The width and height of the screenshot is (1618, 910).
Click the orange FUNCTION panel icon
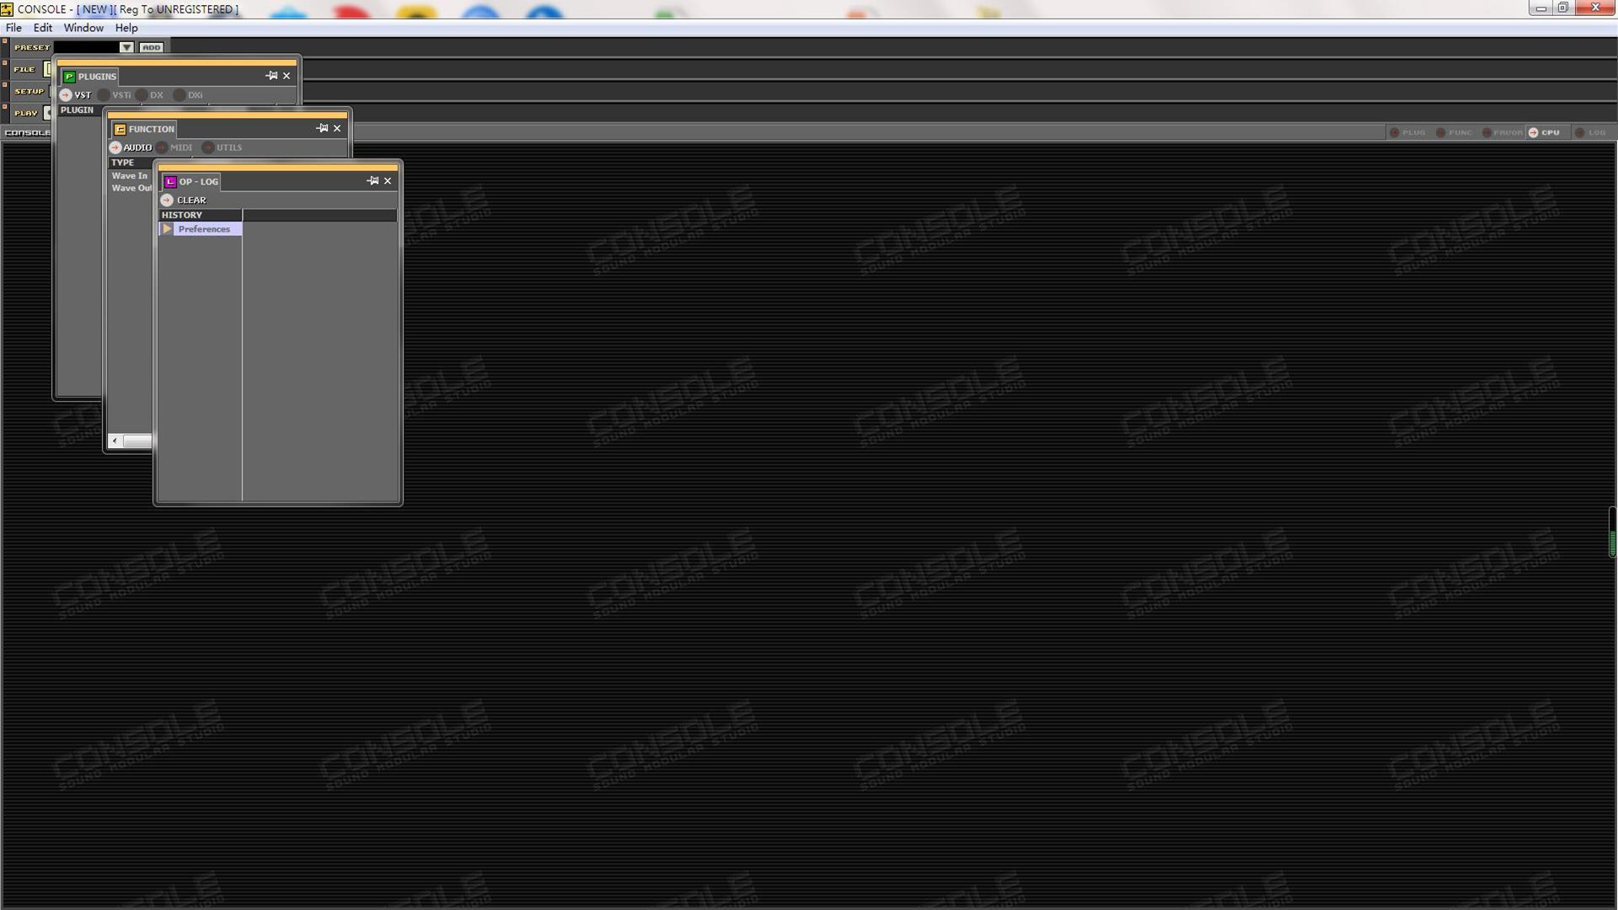point(121,129)
